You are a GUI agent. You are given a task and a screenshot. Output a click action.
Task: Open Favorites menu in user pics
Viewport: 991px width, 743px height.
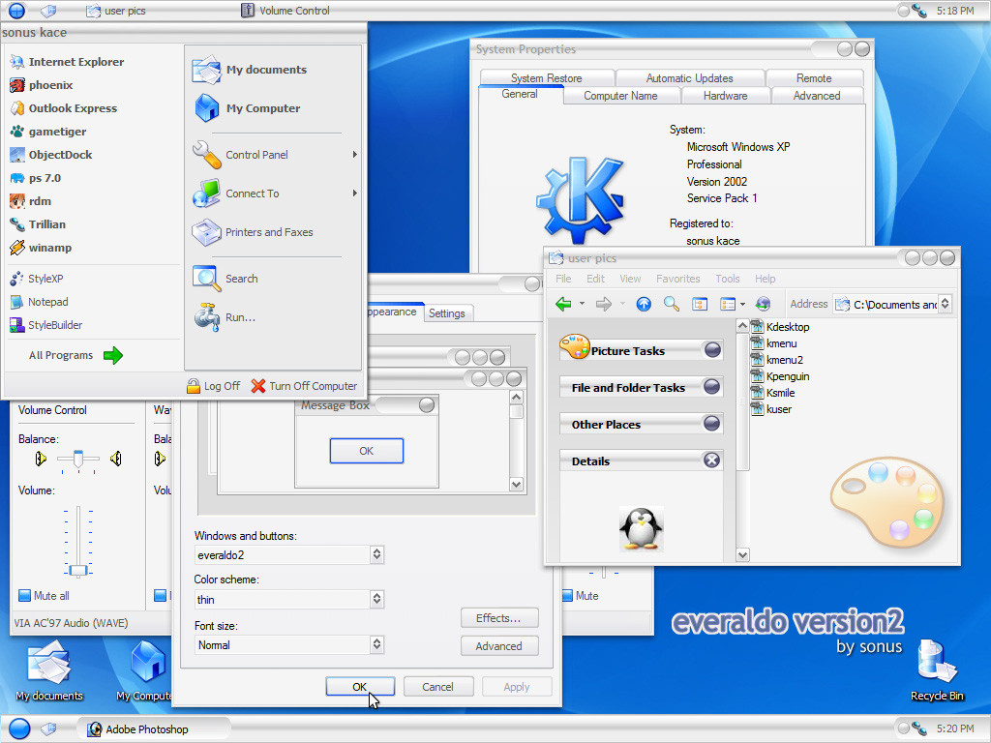(x=677, y=279)
